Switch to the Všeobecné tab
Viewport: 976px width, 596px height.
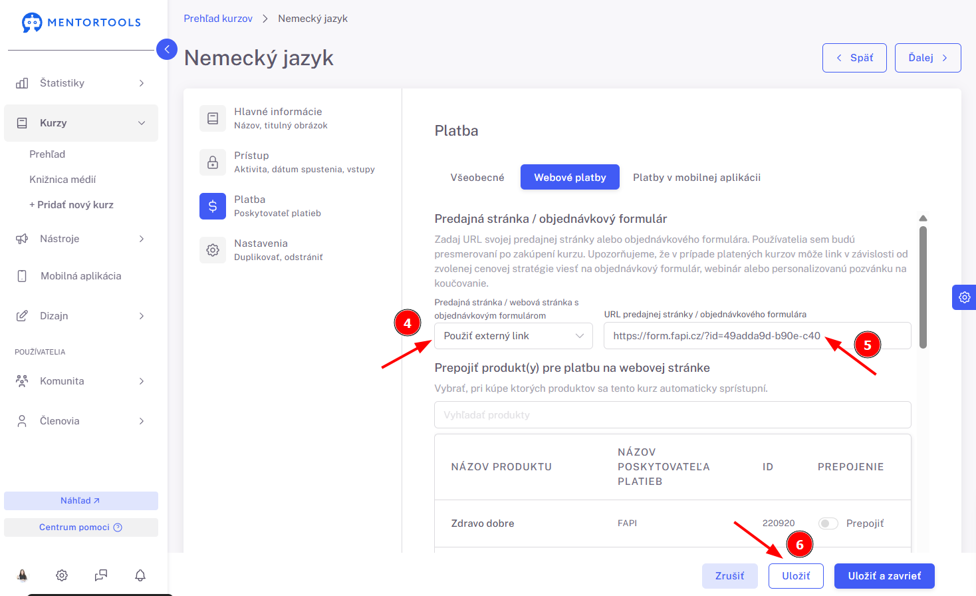[x=477, y=178]
